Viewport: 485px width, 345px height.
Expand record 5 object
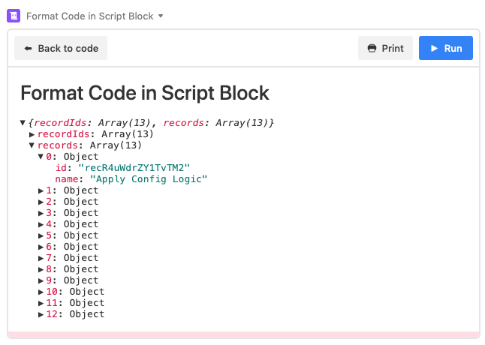pos(41,235)
